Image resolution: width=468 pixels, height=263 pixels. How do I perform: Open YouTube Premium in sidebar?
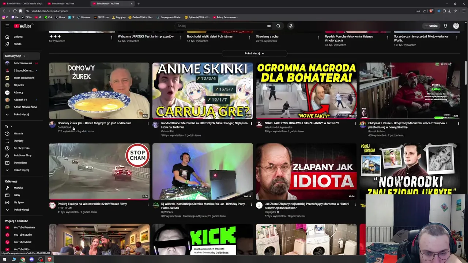tap(22, 227)
